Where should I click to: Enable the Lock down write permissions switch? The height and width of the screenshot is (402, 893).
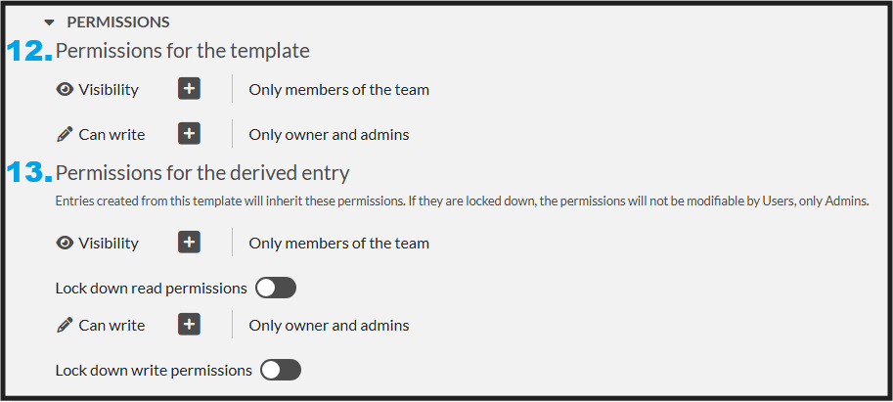tap(281, 370)
